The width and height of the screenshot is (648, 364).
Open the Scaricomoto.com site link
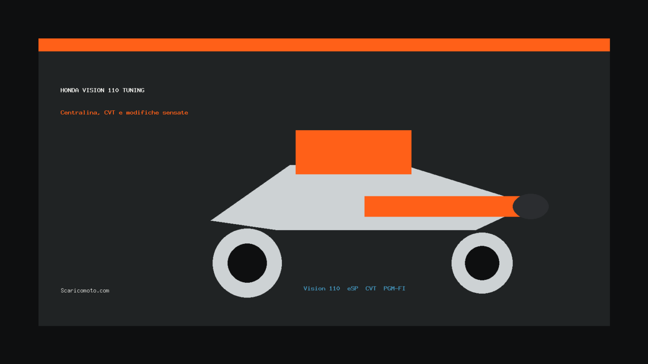pos(85,291)
